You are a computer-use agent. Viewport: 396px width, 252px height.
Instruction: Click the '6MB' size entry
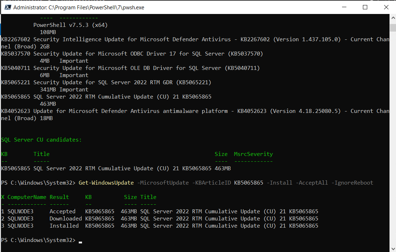point(45,75)
